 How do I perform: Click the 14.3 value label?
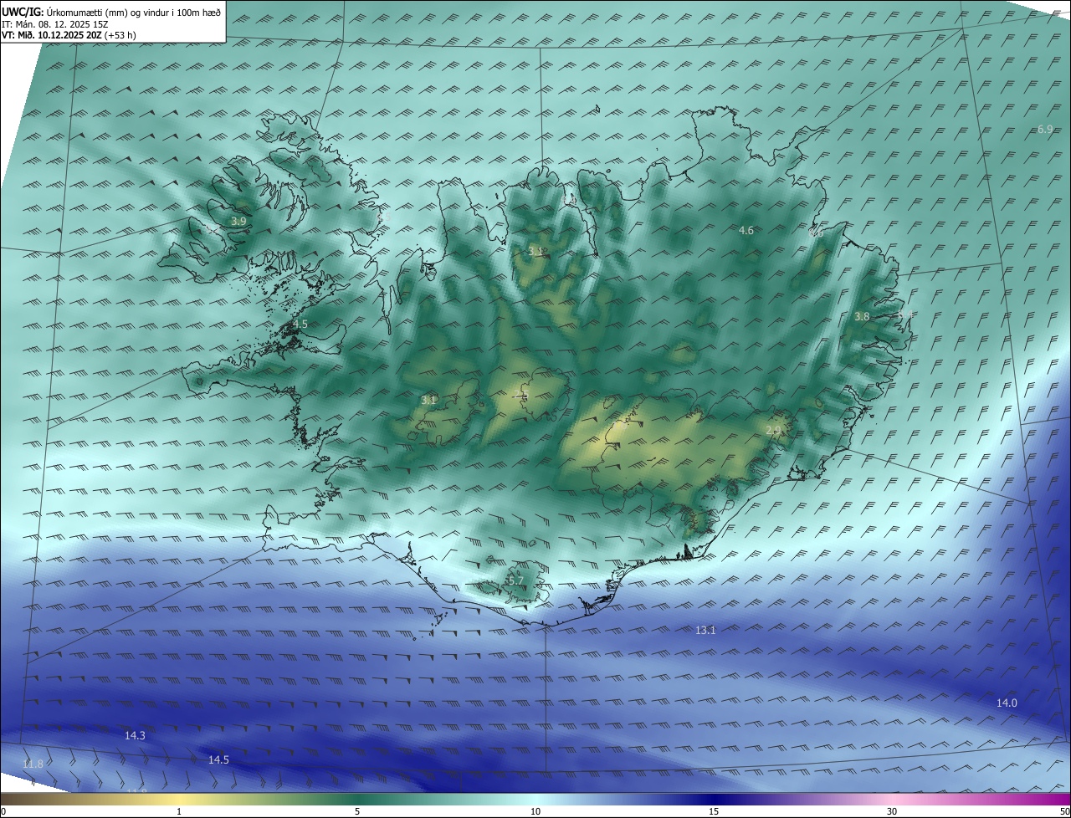(x=135, y=735)
